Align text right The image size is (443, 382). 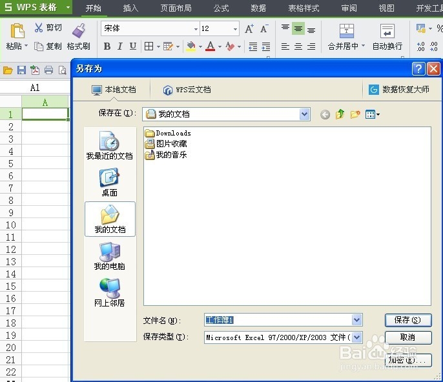(311, 46)
